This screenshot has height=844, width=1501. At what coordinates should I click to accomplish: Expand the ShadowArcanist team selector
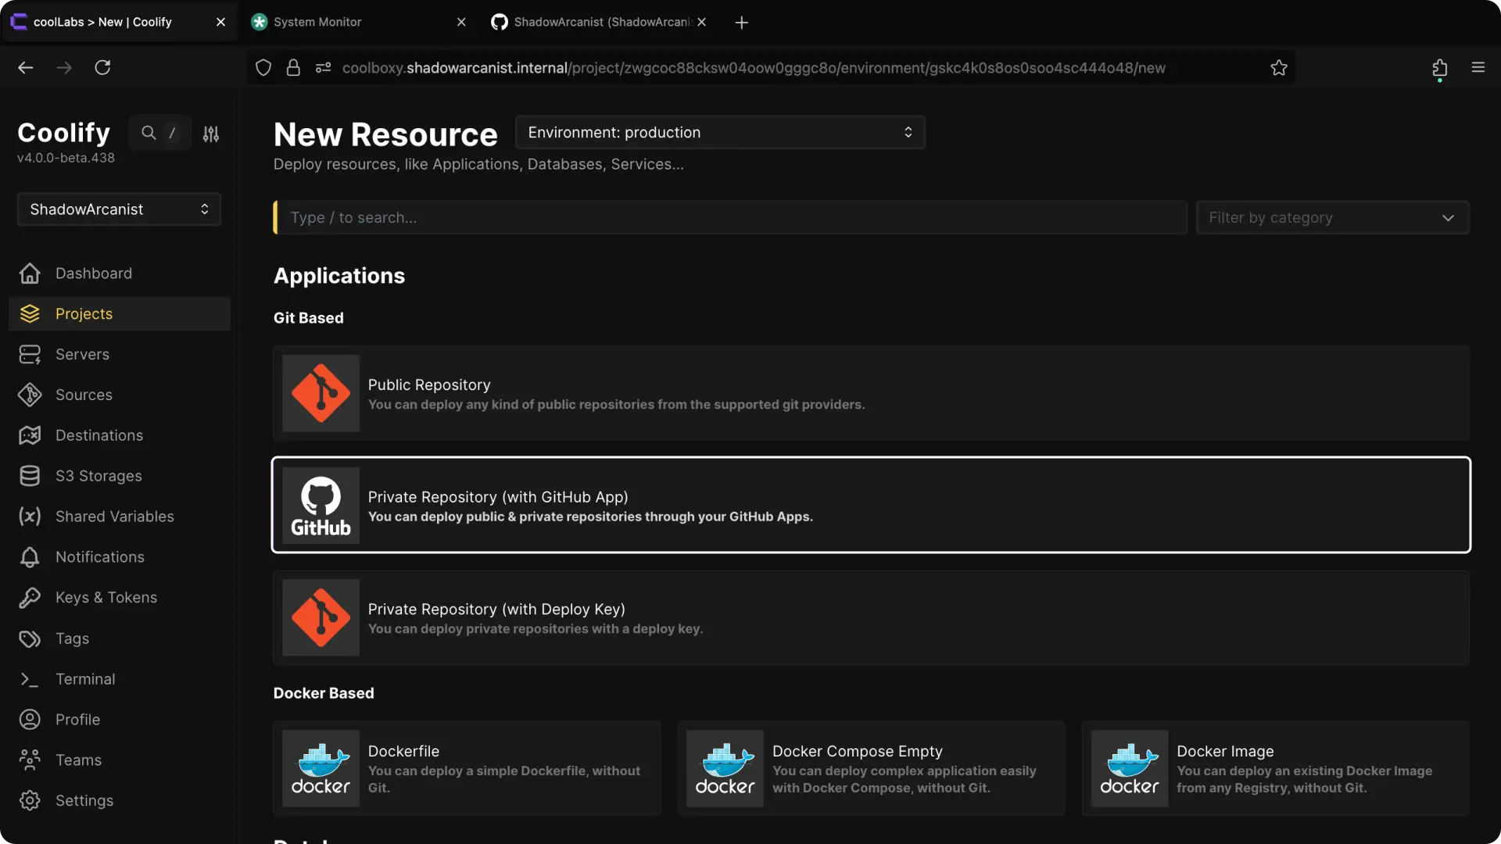119,209
